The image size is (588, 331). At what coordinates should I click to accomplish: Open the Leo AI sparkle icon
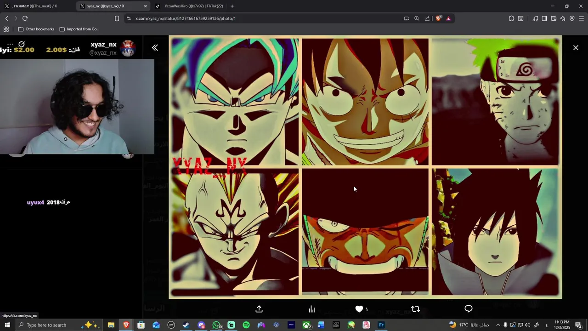(x=563, y=18)
